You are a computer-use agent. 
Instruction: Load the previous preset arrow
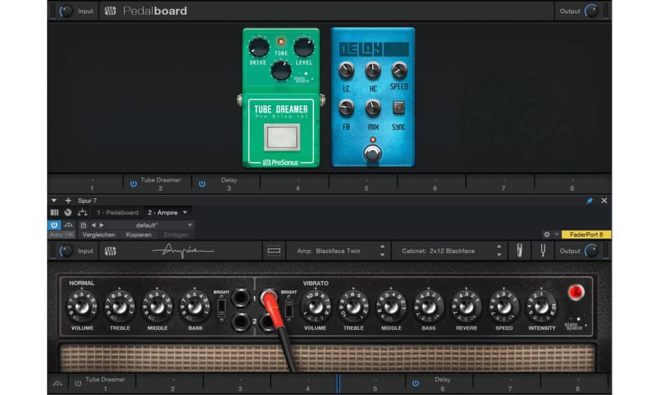click(93, 225)
